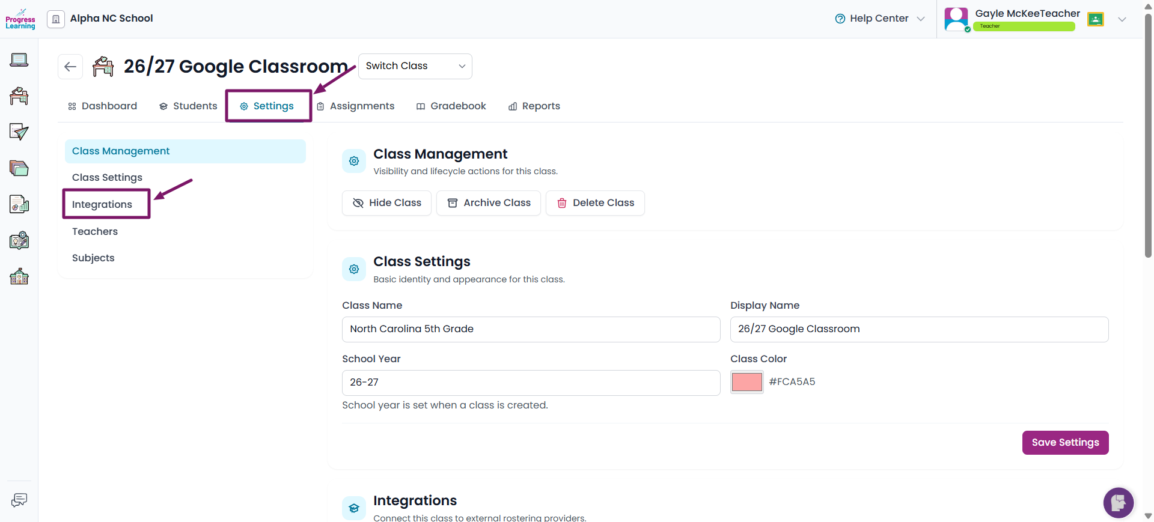1154x522 pixels.
Task: Click the Archive Class button
Action: click(x=489, y=203)
